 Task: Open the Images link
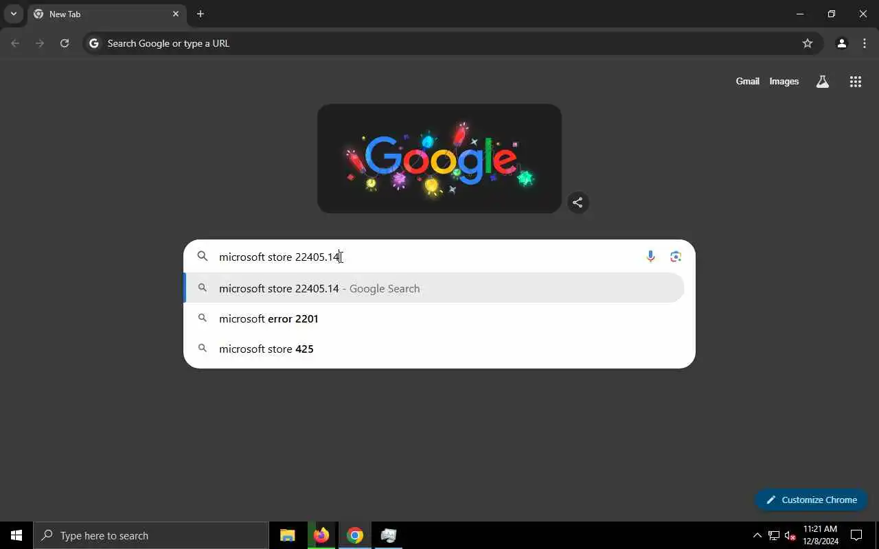[784, 81]
